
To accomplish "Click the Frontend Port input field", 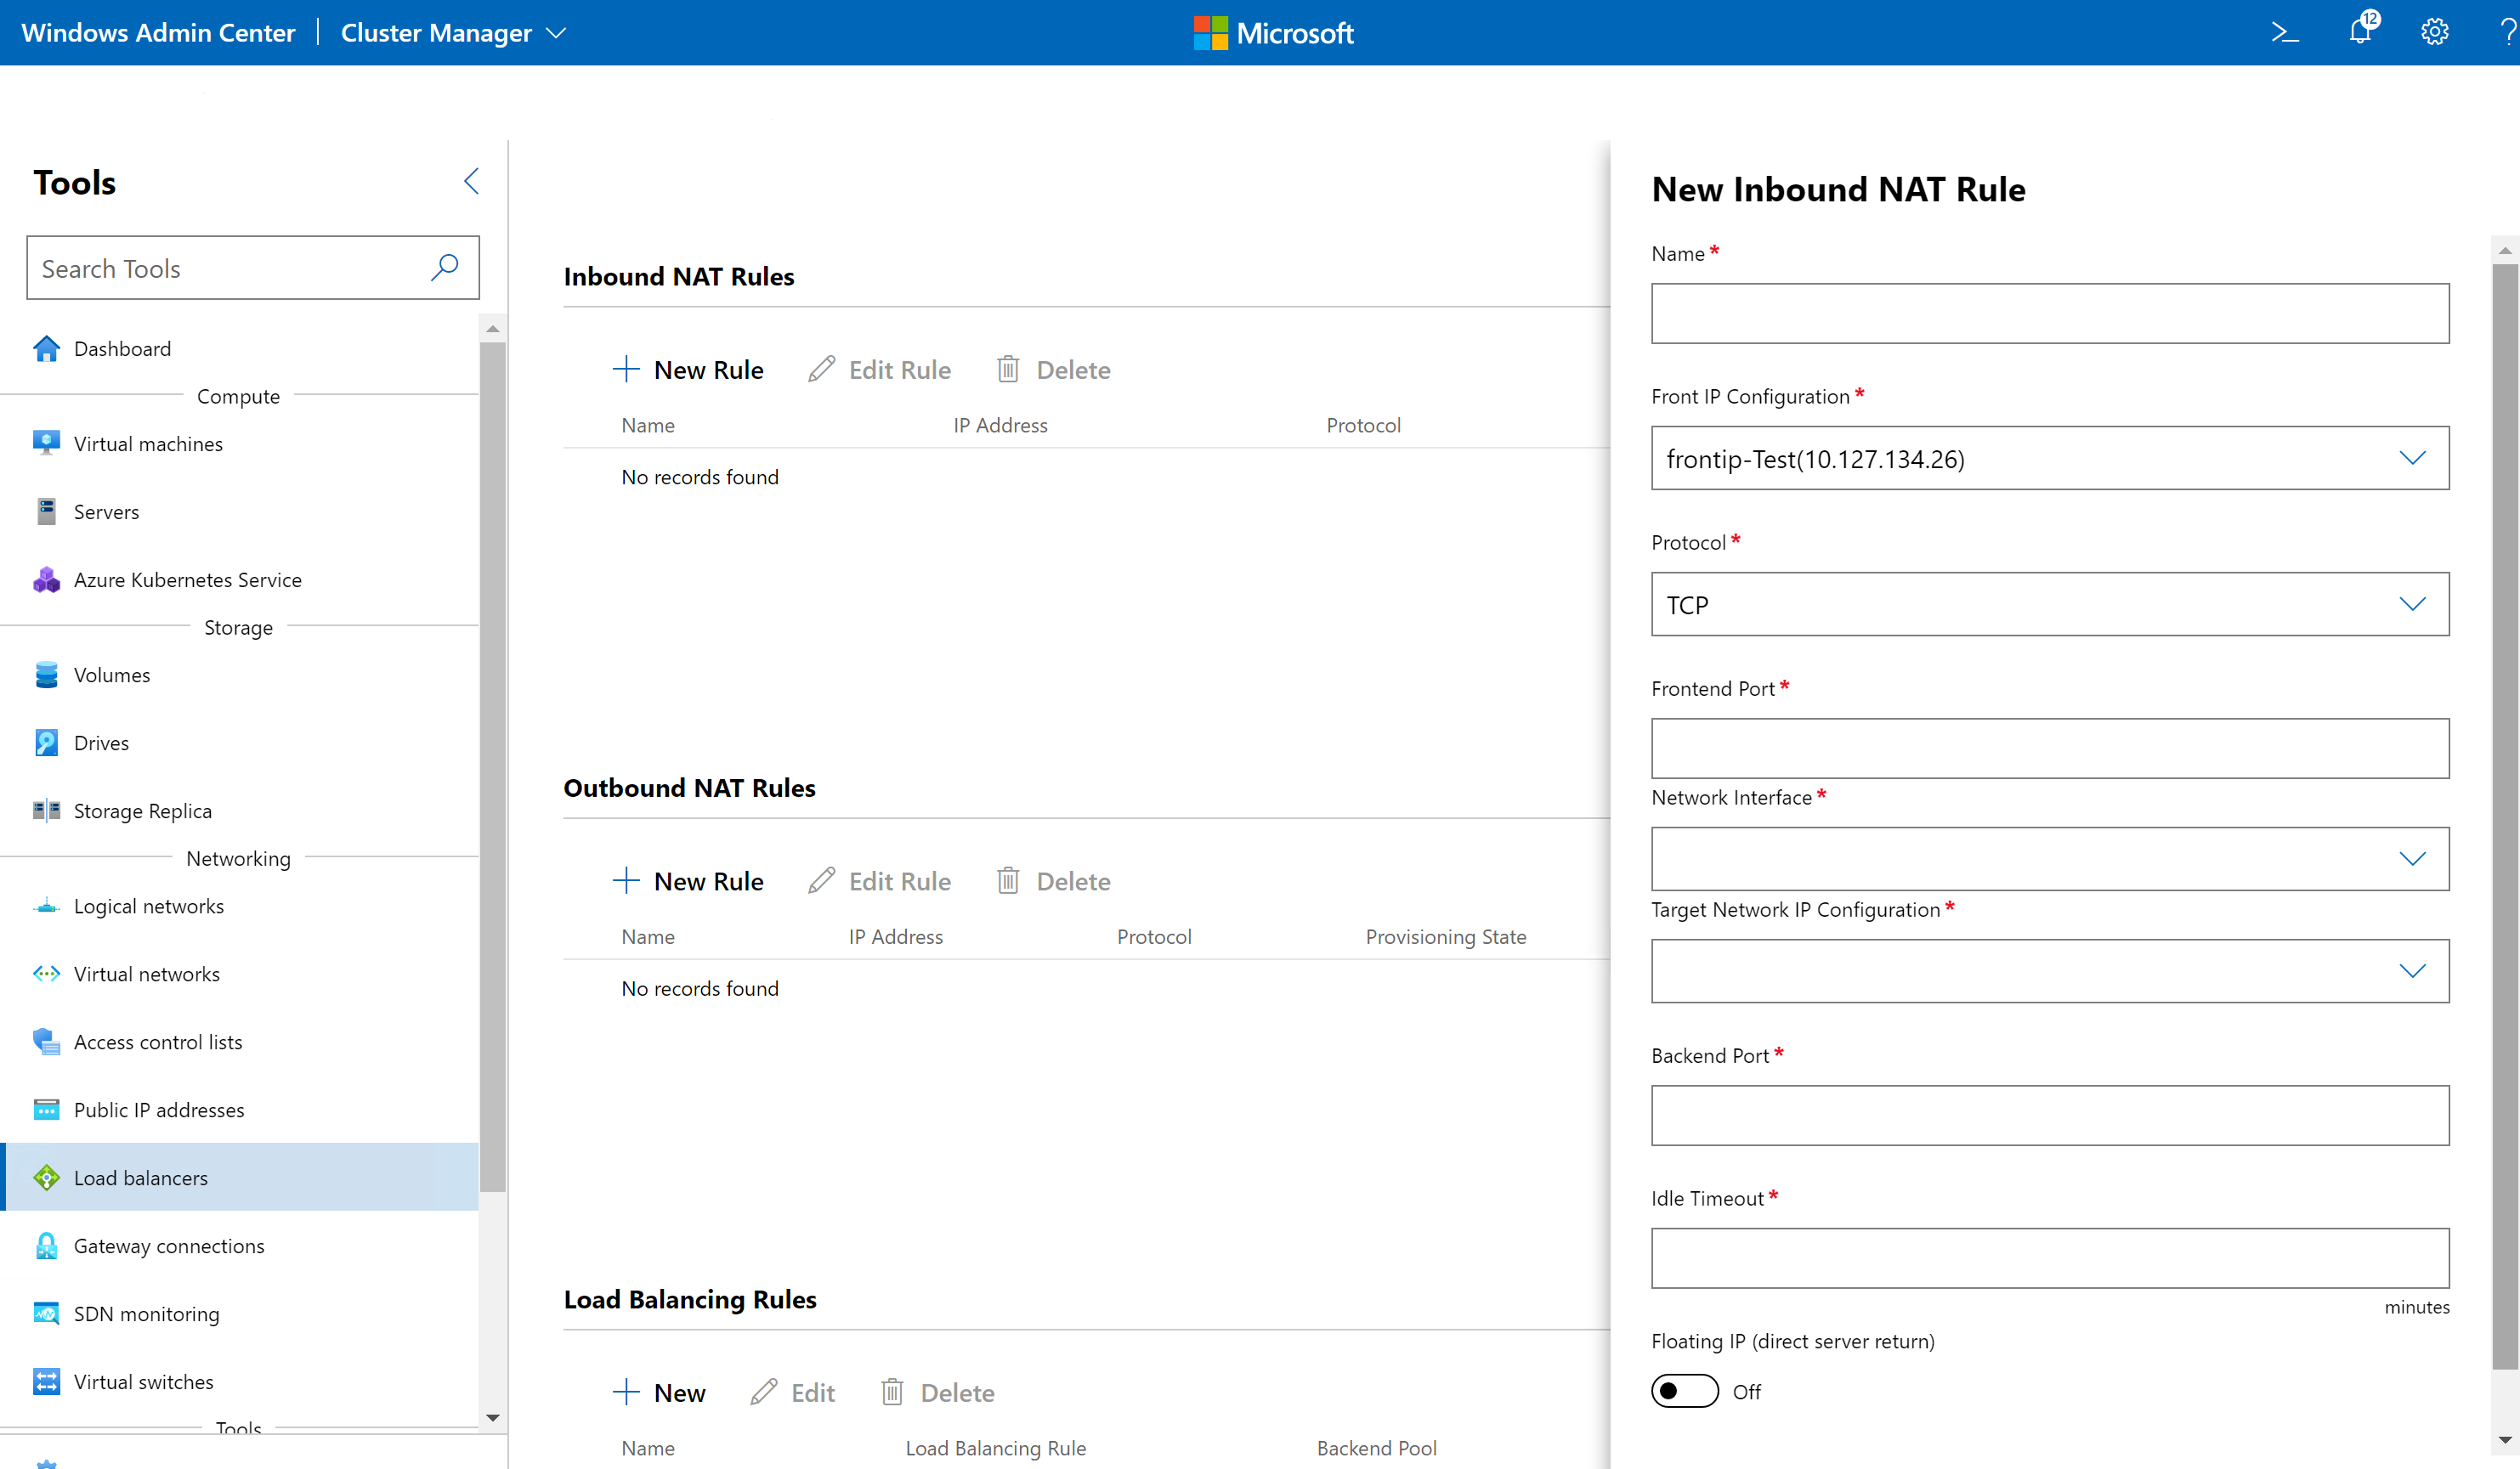I will click(2049, 748).
